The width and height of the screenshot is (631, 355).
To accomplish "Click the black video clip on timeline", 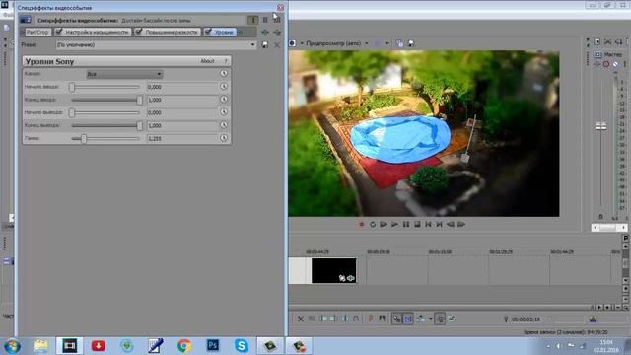I will [333, 270].
